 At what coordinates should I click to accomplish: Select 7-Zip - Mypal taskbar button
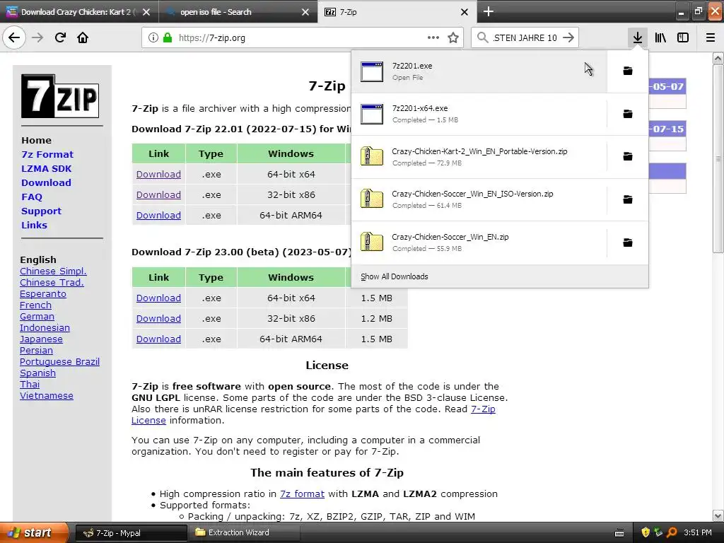(131, 532)
